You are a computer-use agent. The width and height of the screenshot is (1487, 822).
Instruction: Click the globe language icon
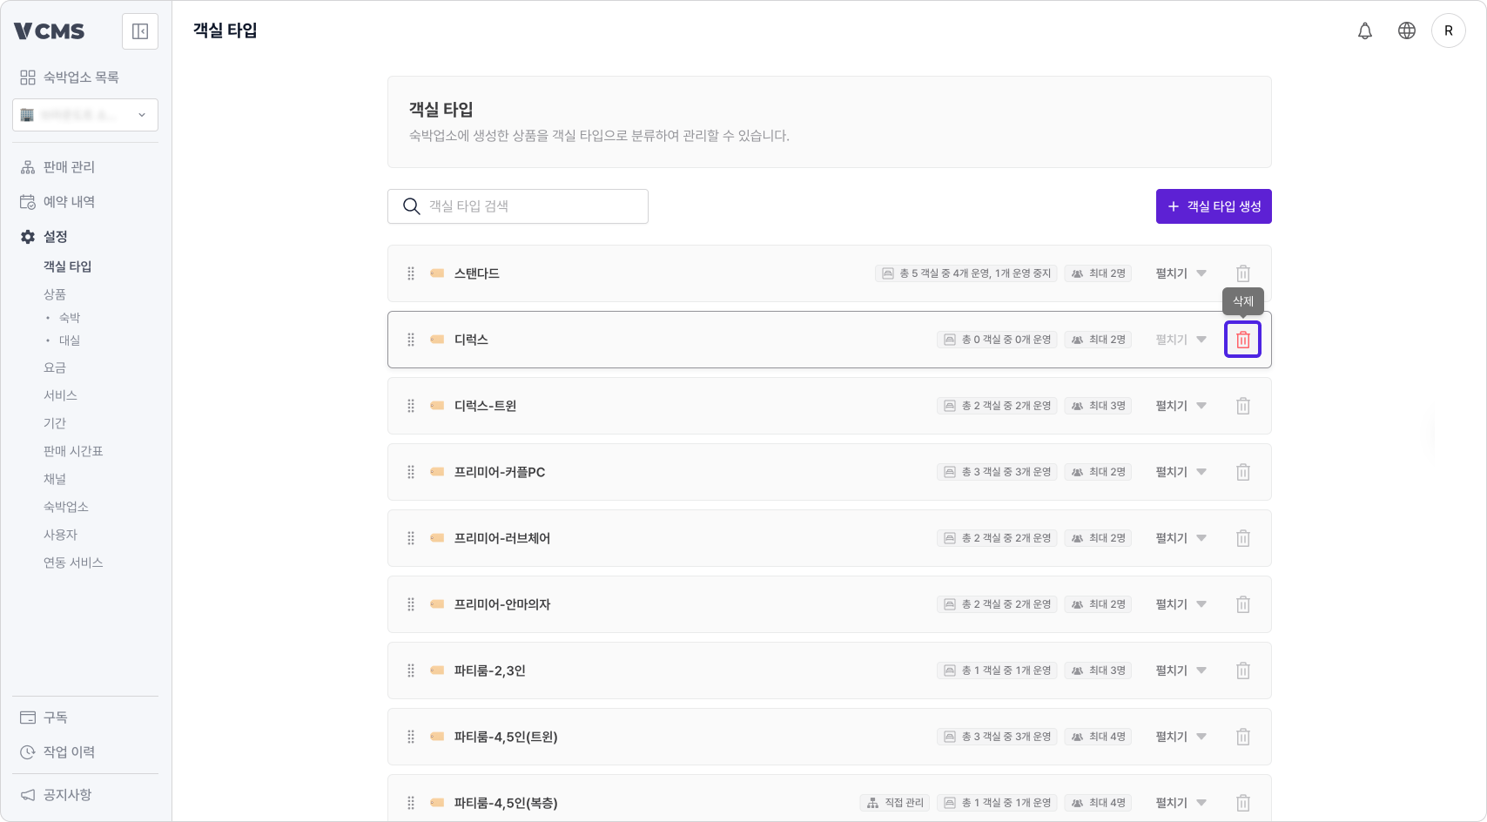pyautogui.click(x=1407, y=30)
